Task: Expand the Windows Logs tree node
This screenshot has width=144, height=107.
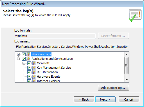Action: pyautogui.click(x=18, y=54)
